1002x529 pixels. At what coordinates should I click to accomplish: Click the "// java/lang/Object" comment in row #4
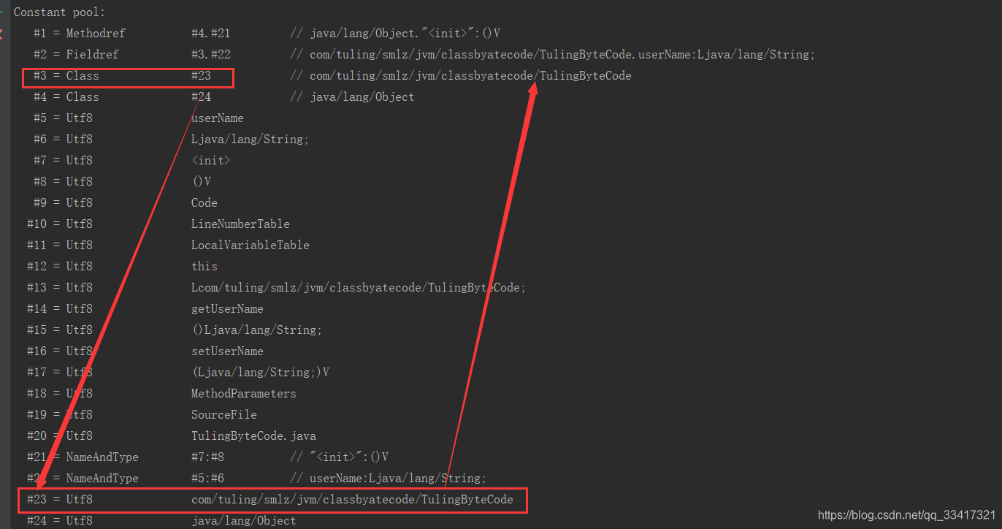click(352, 97)
